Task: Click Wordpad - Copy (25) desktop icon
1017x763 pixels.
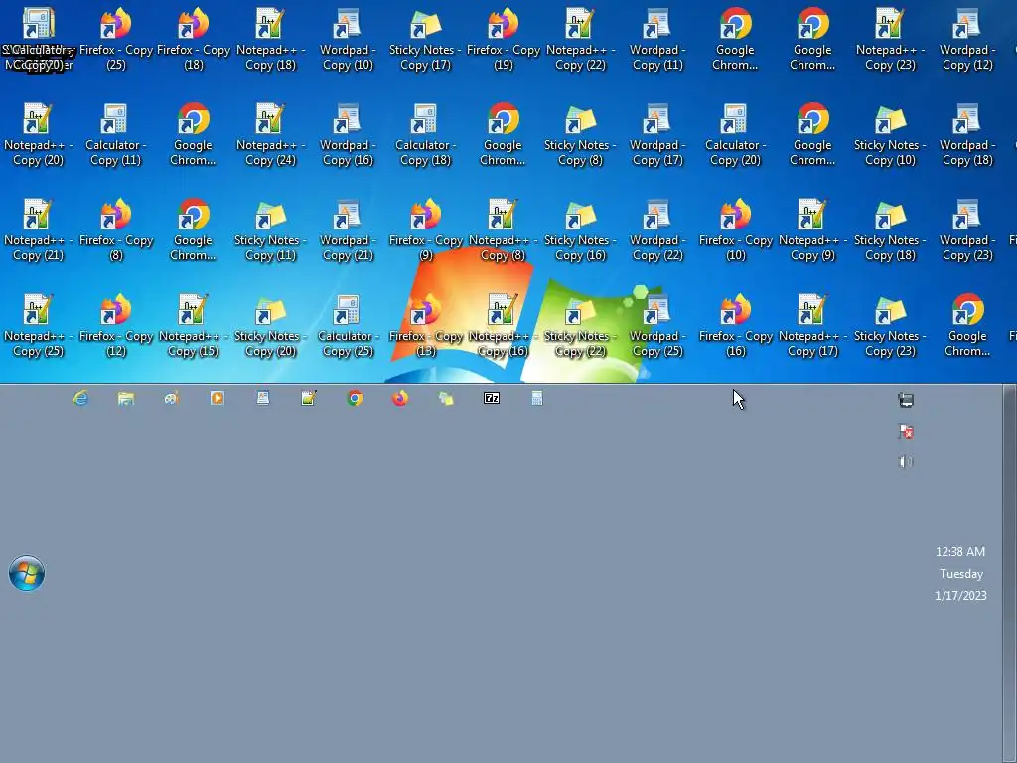Action: coord(657,325)
